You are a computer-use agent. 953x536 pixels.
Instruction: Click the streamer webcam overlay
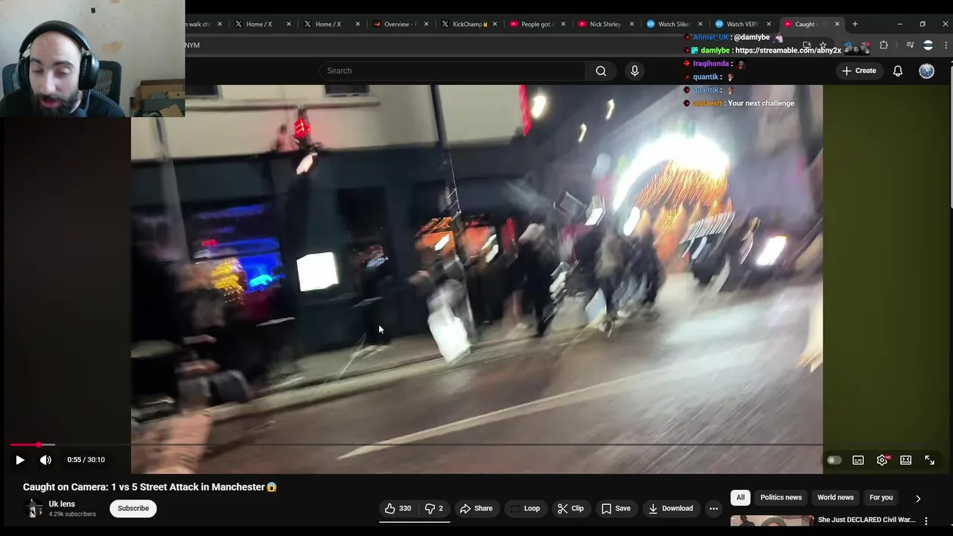92,59
